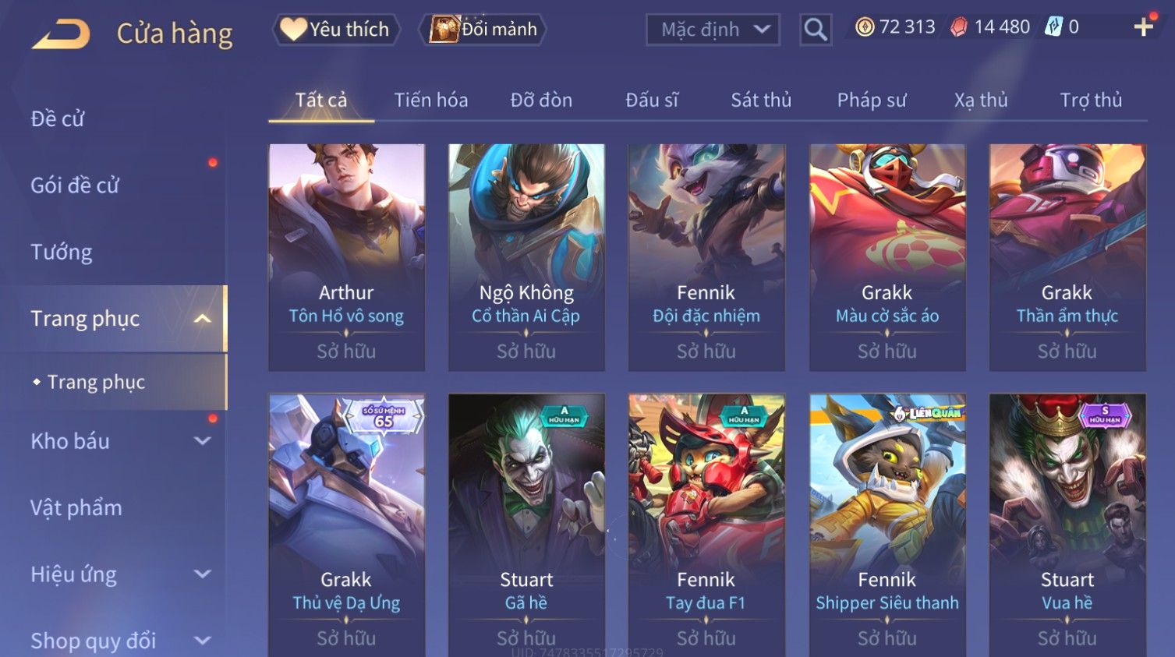Click the golden back arrow icon
The width and height of the screenshot is (1175, 657).
tap(61, 34)
